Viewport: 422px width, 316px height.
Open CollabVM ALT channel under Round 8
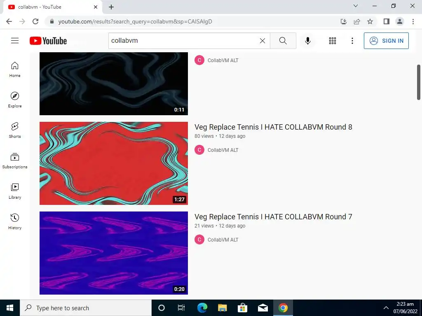click(223, 150)
